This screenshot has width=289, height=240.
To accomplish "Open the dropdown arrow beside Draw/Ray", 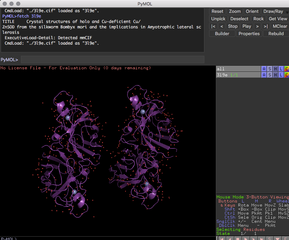I will tap(287, 12).
